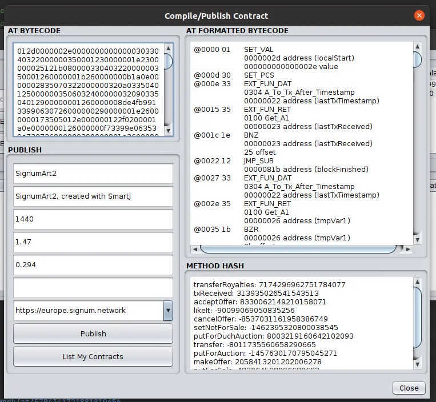Click the Formatted Bytecode horizontal scrollbar thumb
This screenshot has height=402, width=436.
tap(298, 249)
